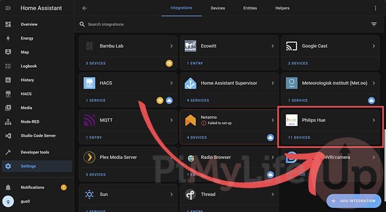Click the Sun integration logo
The image size is (386, 212).
coord(90,195)
